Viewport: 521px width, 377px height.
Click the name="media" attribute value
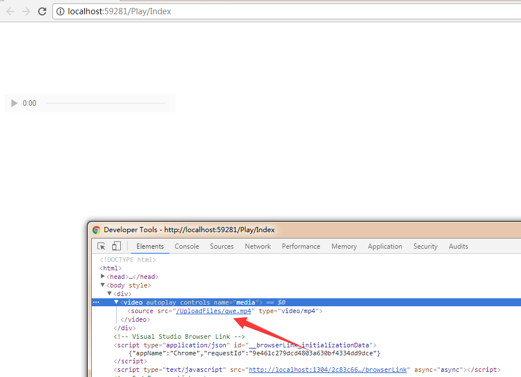[x=246, y=302]
